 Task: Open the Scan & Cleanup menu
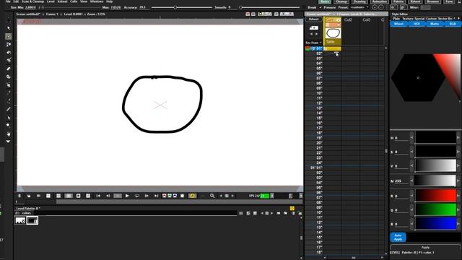point(32,1)
